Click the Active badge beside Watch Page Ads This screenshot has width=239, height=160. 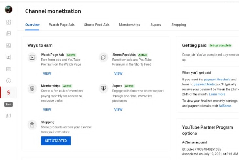click(x=71, y=55)
